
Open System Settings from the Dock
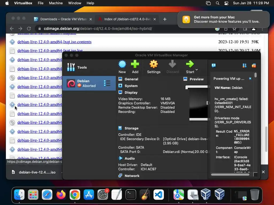[x=103, y=195]
